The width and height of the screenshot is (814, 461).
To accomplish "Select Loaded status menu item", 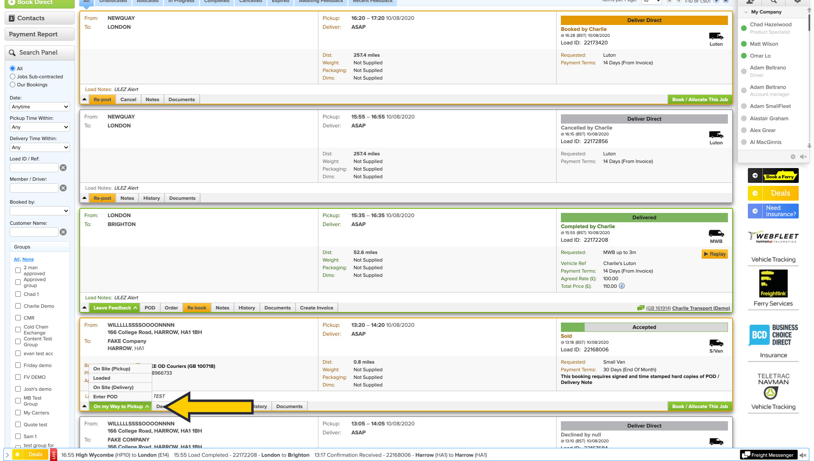I will click(x=102, y=378).
